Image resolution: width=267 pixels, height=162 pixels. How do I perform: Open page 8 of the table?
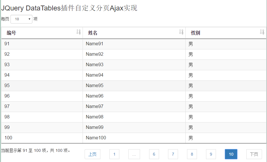click(192, 154)
